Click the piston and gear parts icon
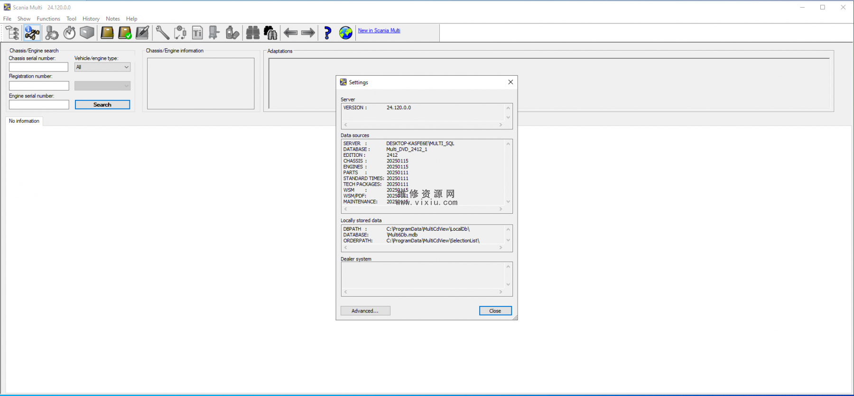This screenshot has height=396, width=854. (x=51, y=33)
